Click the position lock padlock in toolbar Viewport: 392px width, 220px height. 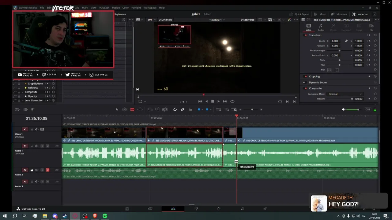click(190, 109)
